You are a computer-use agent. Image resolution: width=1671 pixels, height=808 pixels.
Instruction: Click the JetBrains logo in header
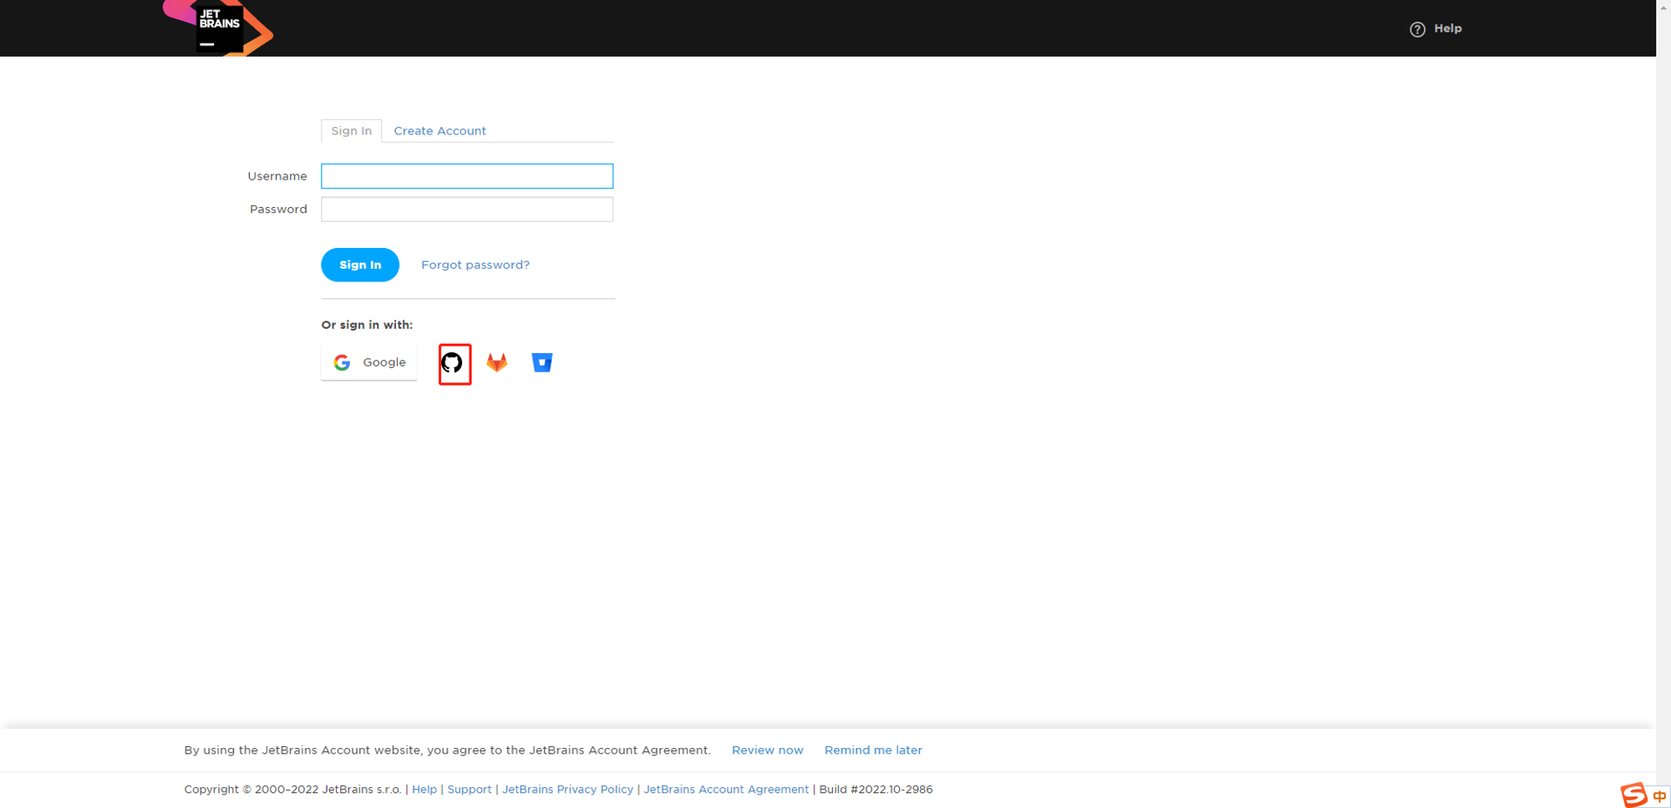click(219, 28)
